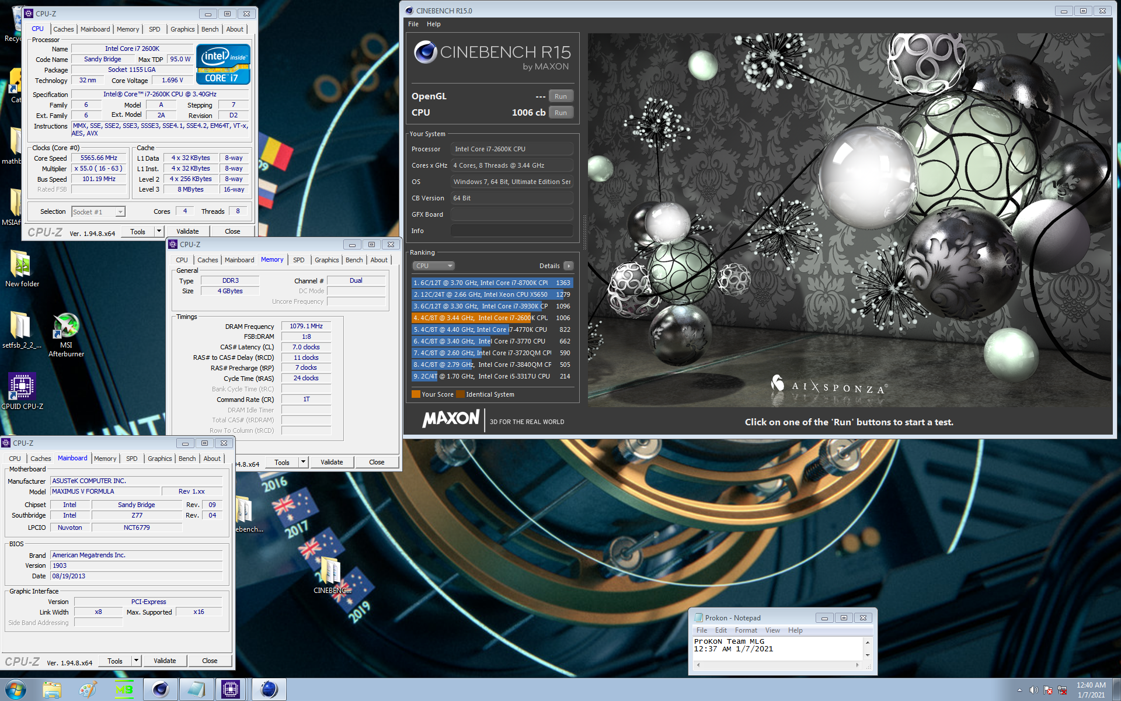The image size is (1121, 701).
Task: Switch to Notepad via its taskbar icon
Action: tap(196, 690)
